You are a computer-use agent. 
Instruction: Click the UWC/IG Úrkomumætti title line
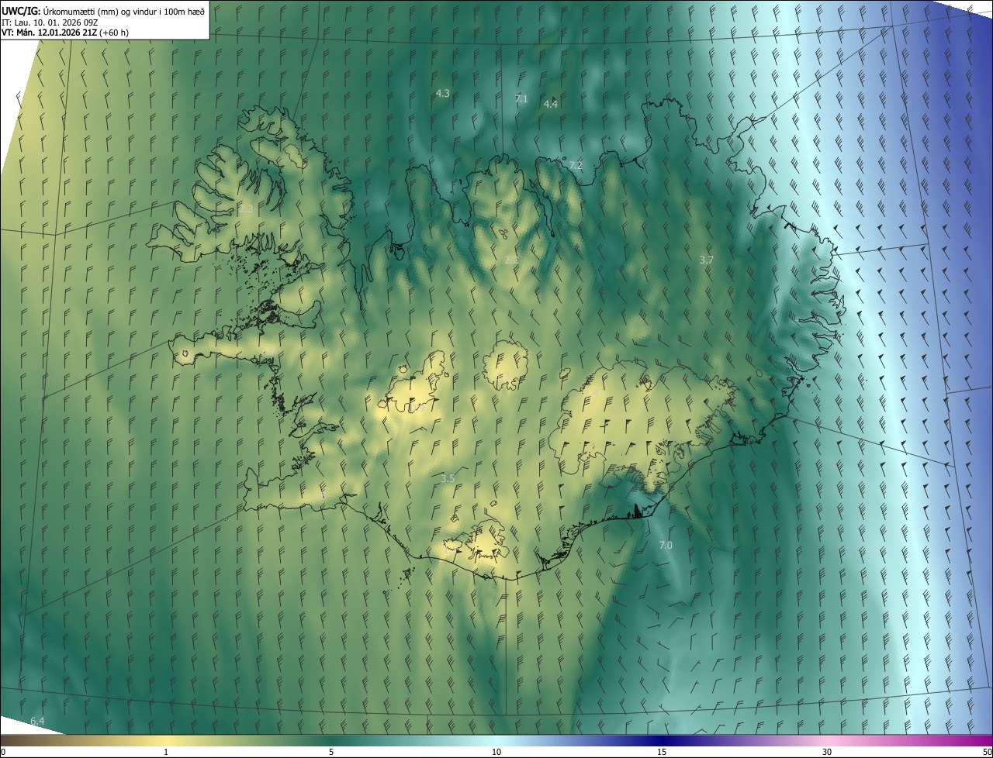pyautogui.click(x=103, y=11)
